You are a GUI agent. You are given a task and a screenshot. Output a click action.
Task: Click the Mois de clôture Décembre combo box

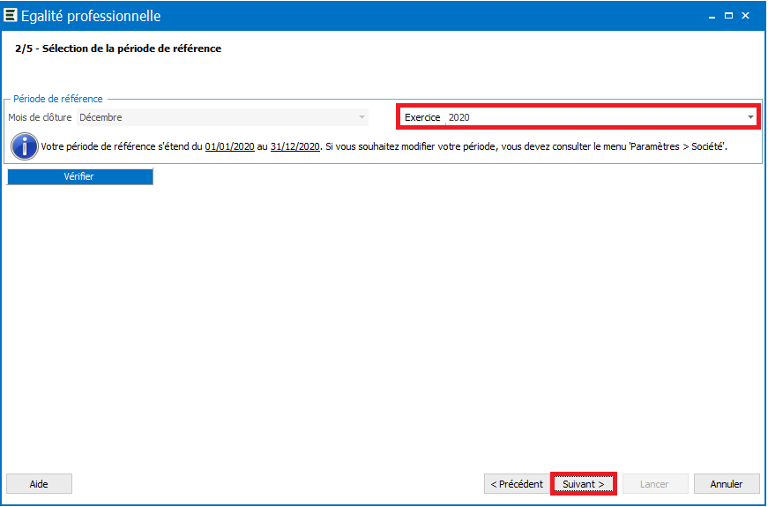coord(222,117)
